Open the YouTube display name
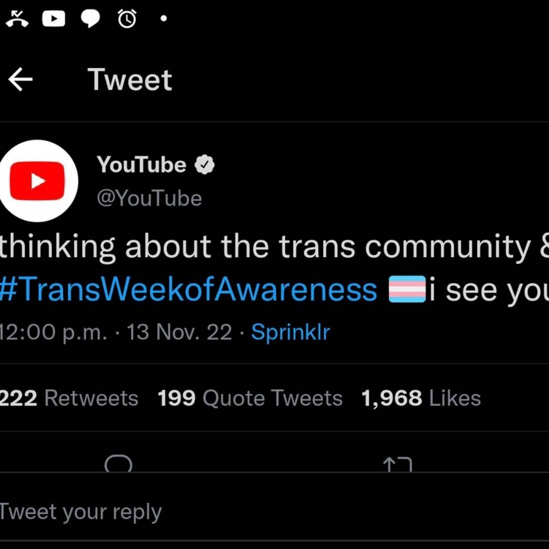Image resolution: width=549 pixels, height=549 pixels. pos(141,165)
